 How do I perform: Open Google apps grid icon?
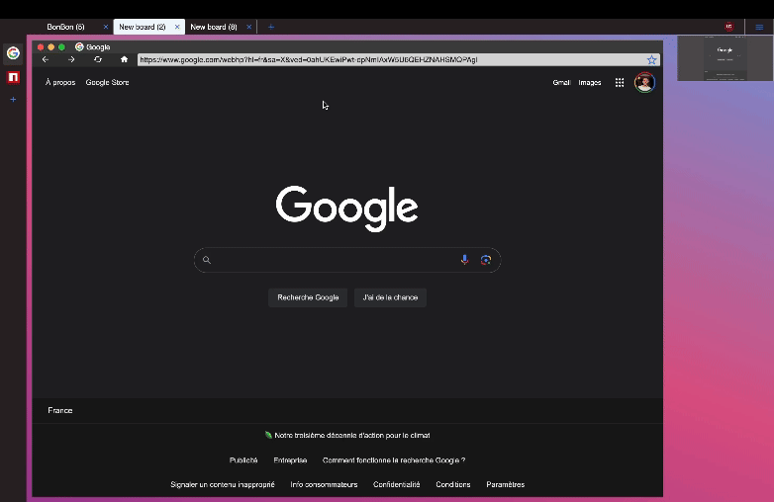(x=620, y=83)
